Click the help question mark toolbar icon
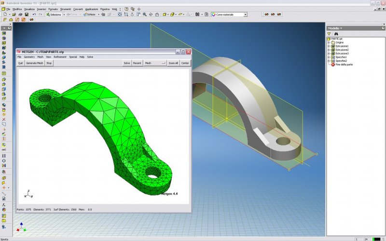The width and height of the screenshot is (386, 241). point(126,9)
